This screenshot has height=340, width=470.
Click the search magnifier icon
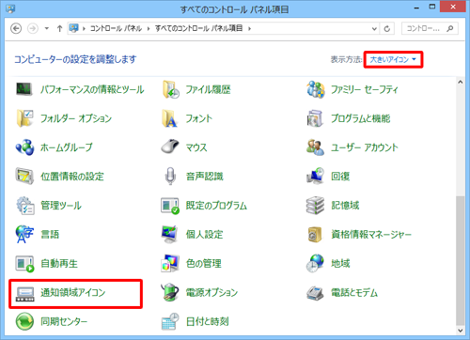point(450,28)
